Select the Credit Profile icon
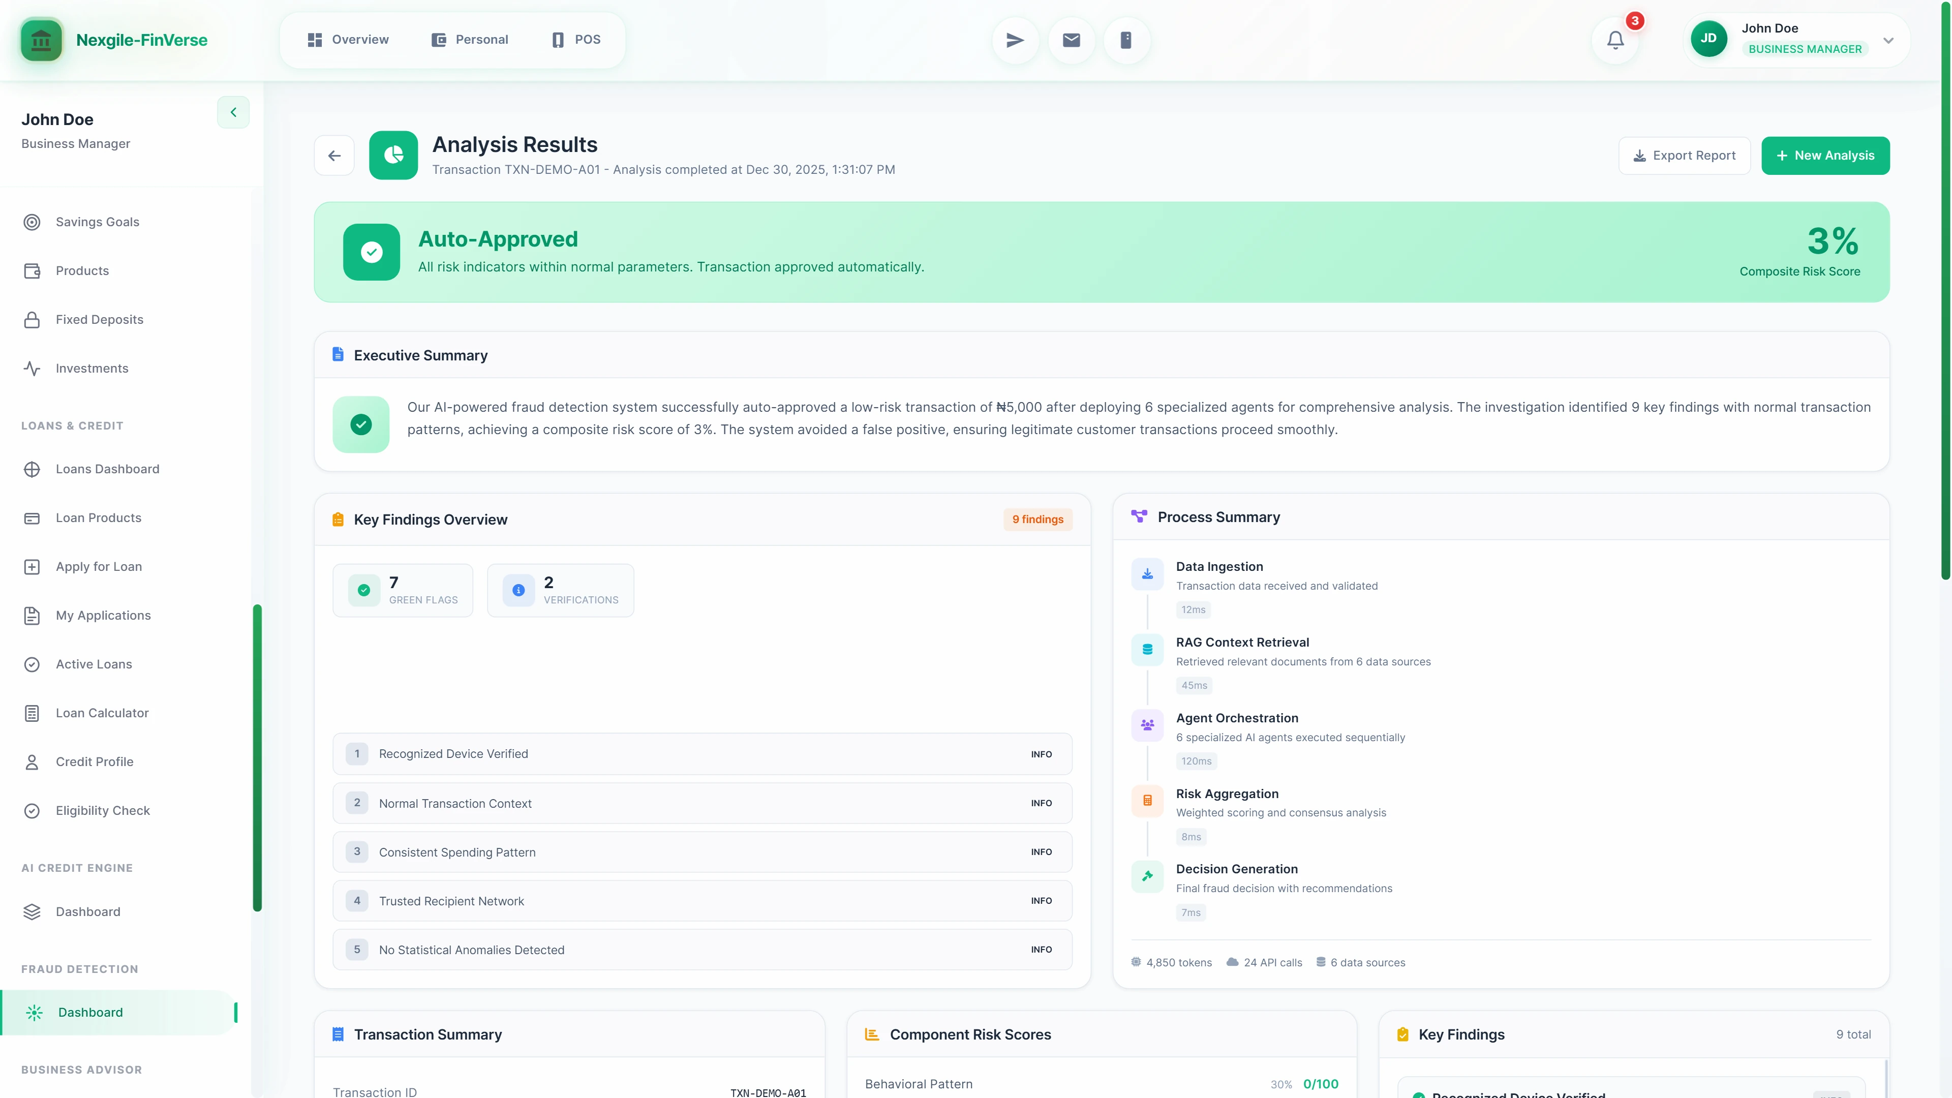Screen dimensions: 1952x1098 pyautogui.click(x=31, y=761)
